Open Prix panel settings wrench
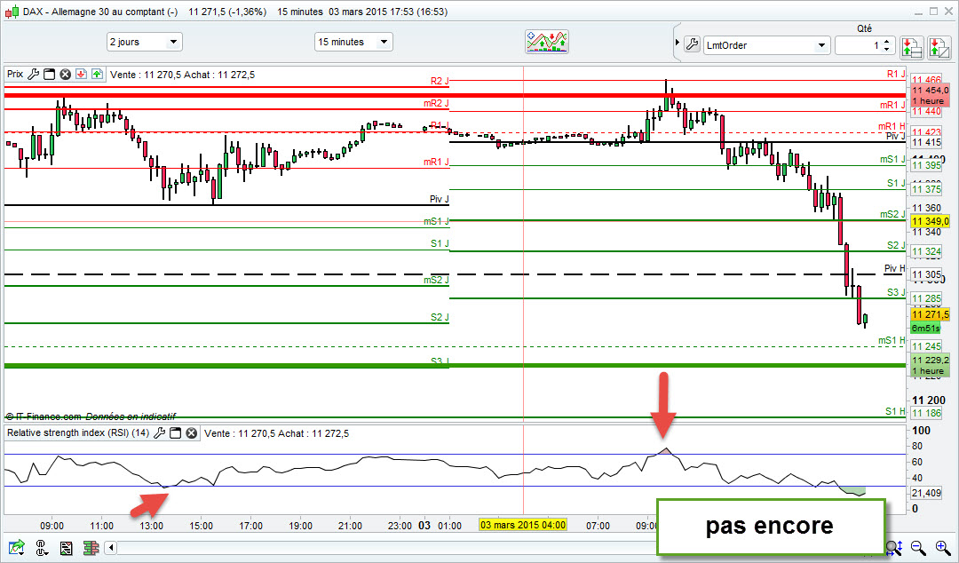 [x=33, y=74]
